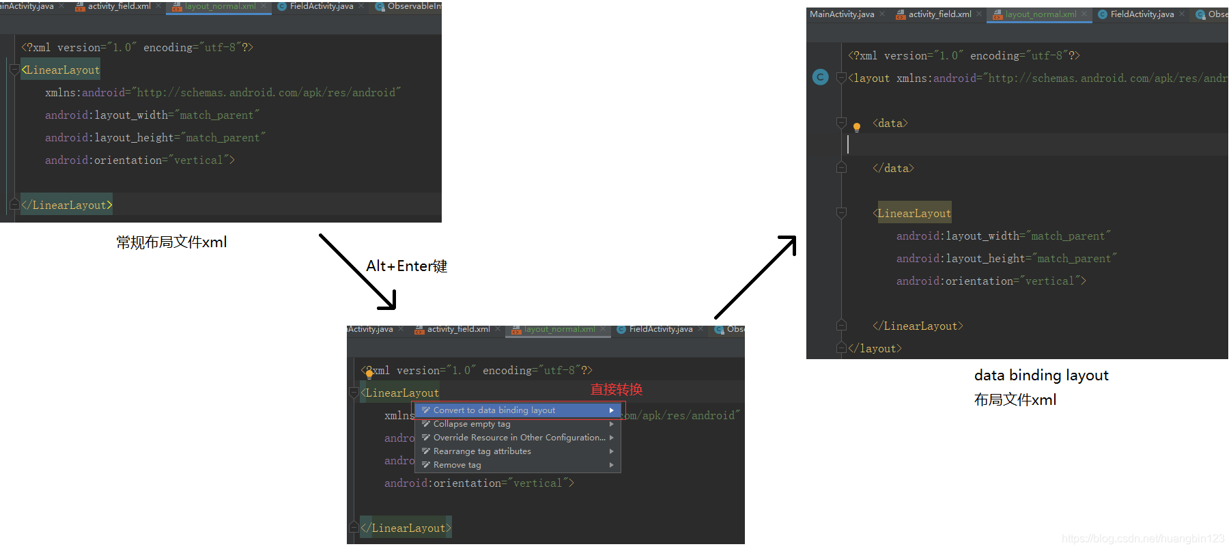The height and width of the screenshot is (551, 1231).
Task: Click android:orientation="vertical" line in top-left editor
Action: 140,160
